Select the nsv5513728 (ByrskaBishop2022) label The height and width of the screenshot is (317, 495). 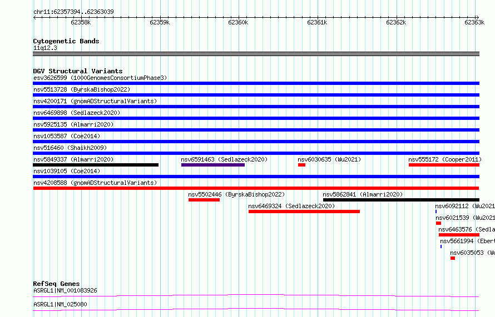coord(82,89)
